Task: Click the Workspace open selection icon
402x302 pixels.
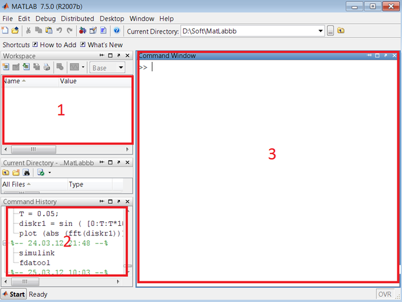Action: [x=16, y=67]
